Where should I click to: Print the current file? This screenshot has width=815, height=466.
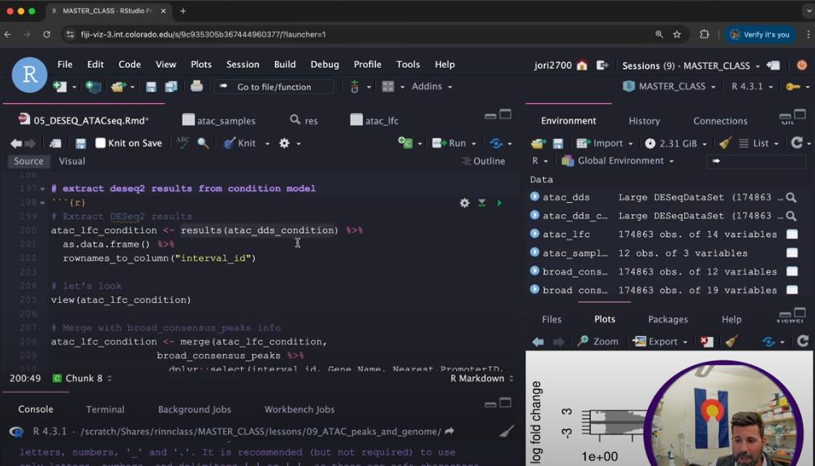pos(196,86)
